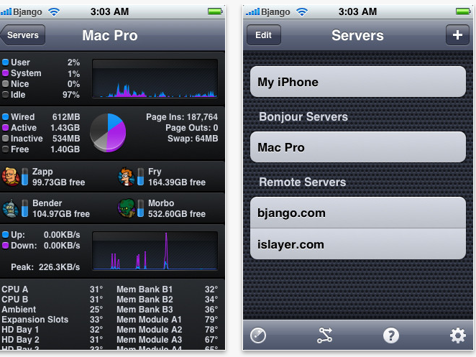Viewport: 476px width, 357px height.
Task: Tap the blue User CPU color indicator
Action: pyautogui.click(x=6, y=62)
